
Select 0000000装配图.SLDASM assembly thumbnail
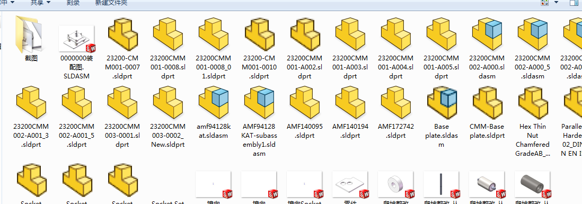tap(77, 39)
